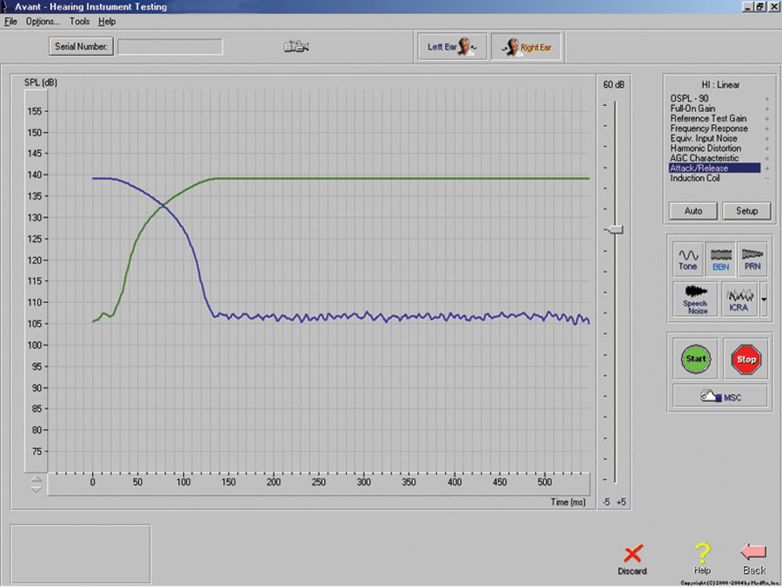Open the Setup dialog
The image size is (782, 587).
pos(746,210)
